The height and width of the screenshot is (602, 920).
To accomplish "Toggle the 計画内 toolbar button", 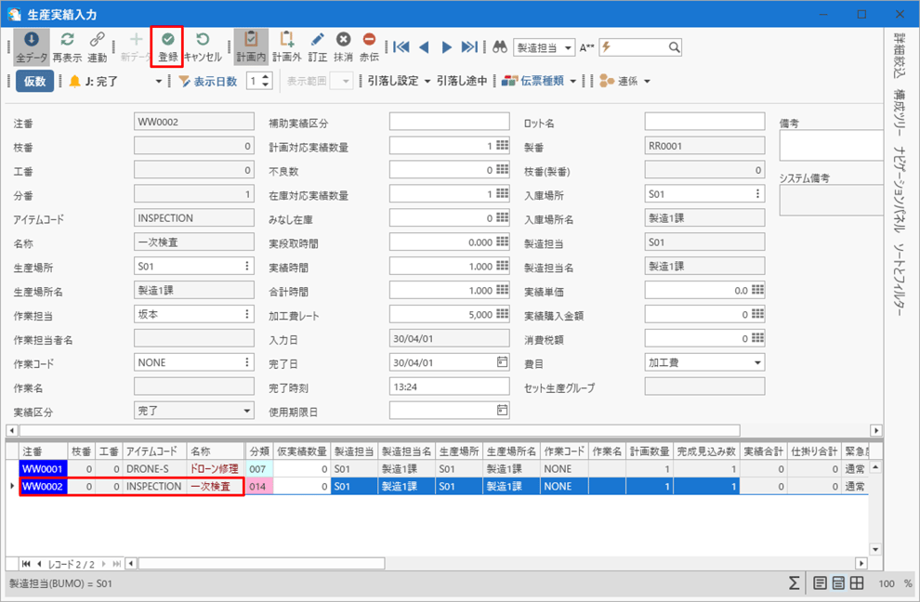I will click(x=249, y=46).
